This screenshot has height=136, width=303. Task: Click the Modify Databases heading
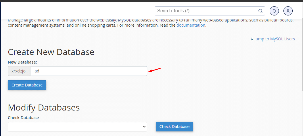coord(44,107)
